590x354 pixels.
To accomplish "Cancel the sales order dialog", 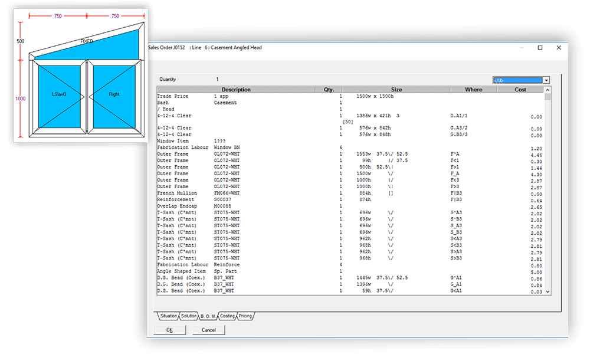I will tap(208, 330).
